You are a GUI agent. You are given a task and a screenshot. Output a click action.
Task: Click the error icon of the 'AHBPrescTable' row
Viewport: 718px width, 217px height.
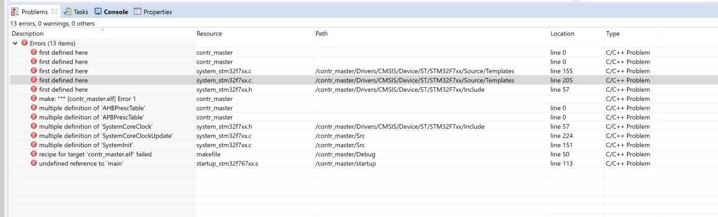point(34,108)
